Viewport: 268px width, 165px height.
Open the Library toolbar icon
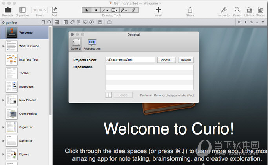249,10
